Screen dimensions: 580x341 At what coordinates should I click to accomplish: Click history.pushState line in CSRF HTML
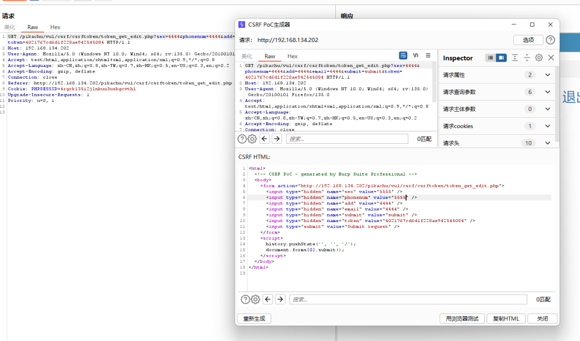[310, 244]
